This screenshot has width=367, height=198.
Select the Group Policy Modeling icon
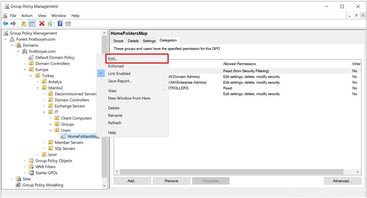click(19, 185)
